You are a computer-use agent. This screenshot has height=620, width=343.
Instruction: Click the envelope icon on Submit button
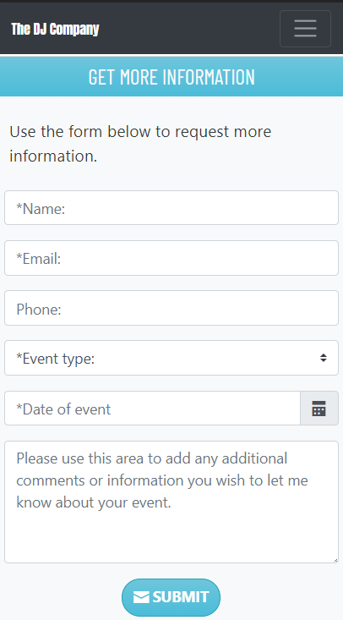pos(141,597)
